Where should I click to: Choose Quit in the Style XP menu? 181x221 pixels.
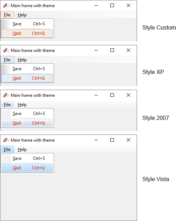27,78
